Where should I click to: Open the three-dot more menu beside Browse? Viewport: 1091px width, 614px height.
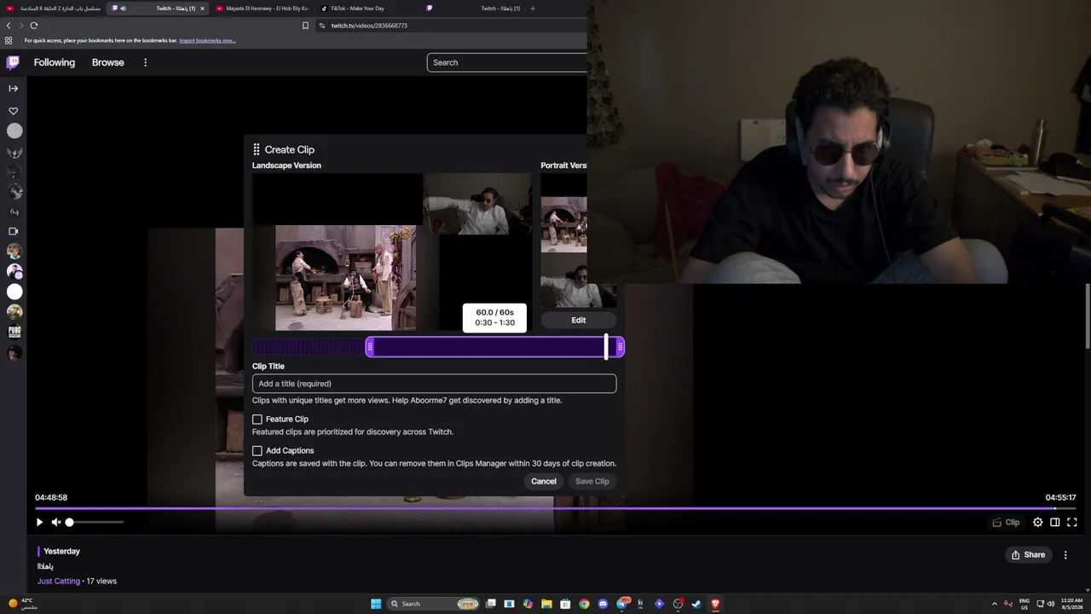click(145, 62)
